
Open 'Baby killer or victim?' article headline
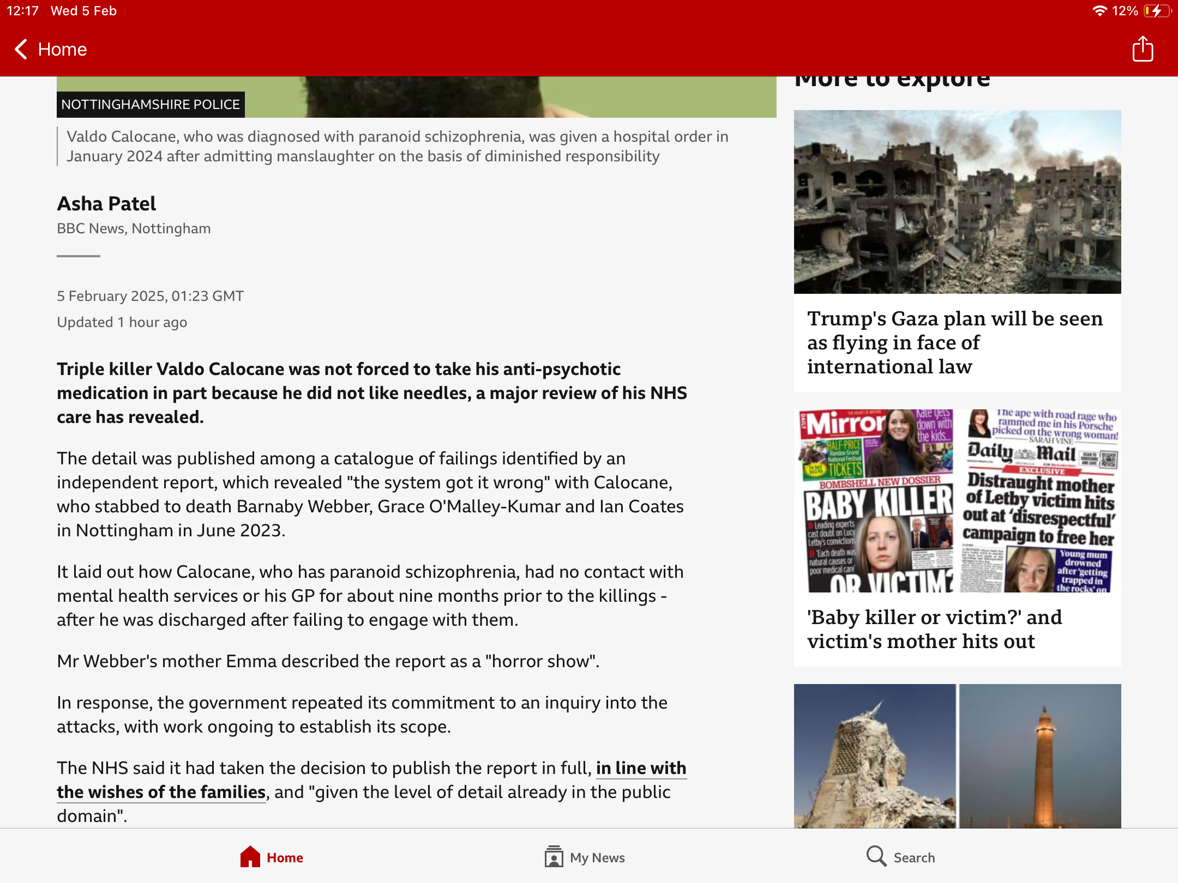coord(935,629)
